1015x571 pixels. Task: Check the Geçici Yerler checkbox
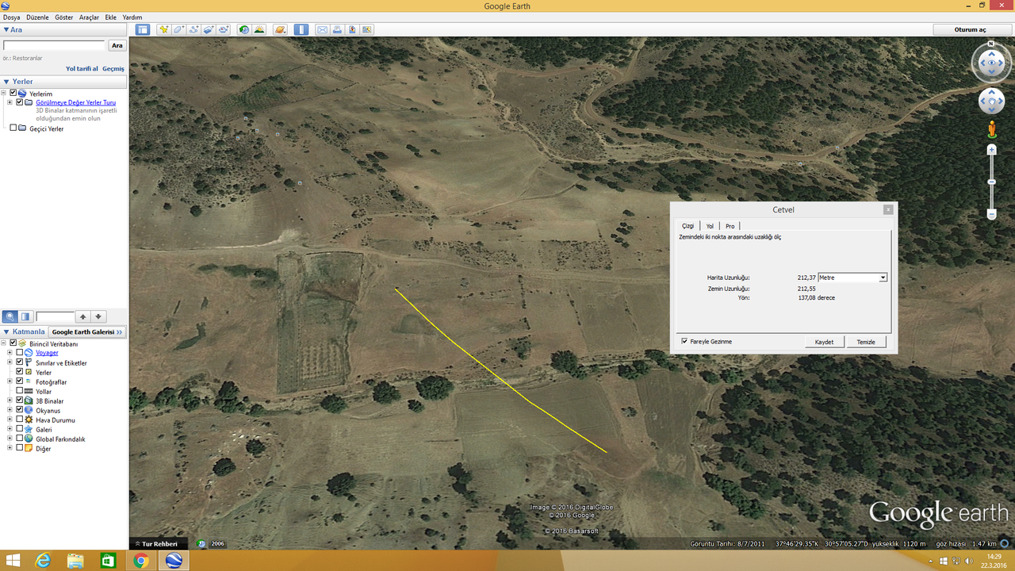pos(13,128)
